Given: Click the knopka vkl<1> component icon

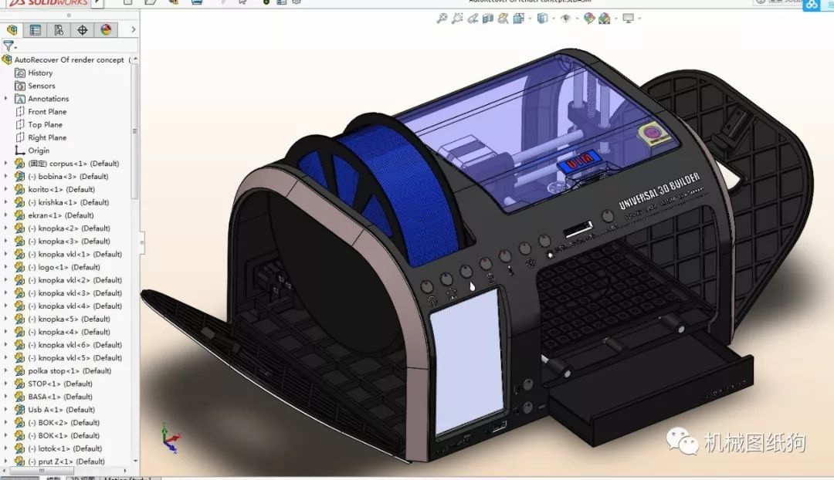Looking at the screenshot, I should click(20, 254).
